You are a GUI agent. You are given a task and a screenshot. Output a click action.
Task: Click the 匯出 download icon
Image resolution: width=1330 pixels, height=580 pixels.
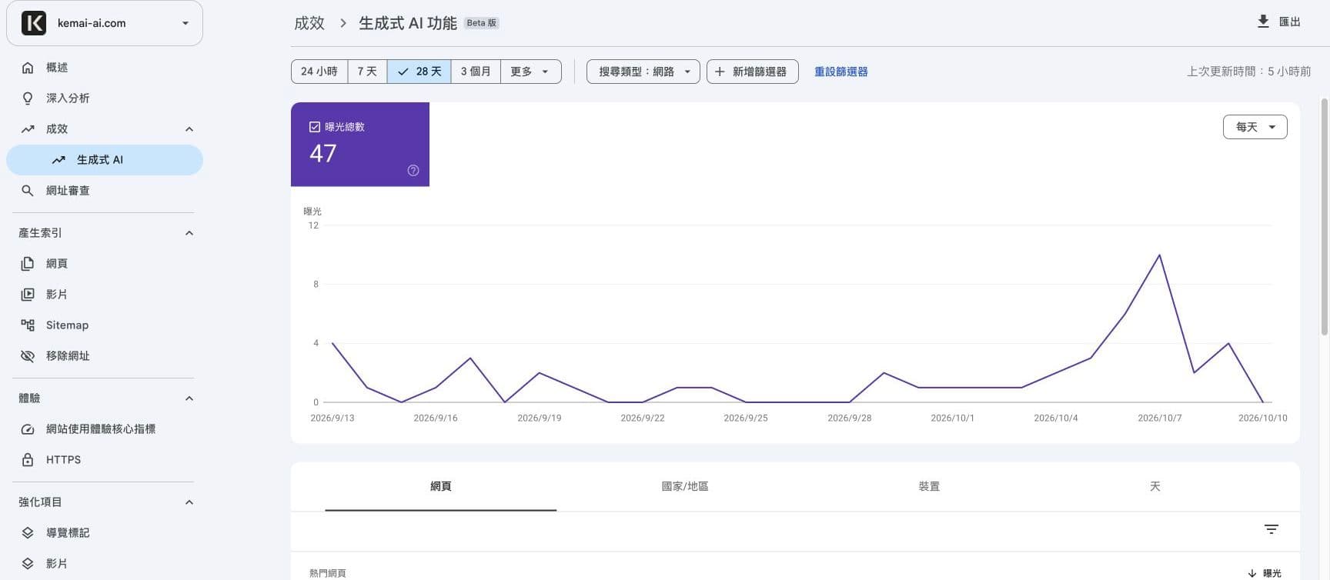[x=1263, y=22]
